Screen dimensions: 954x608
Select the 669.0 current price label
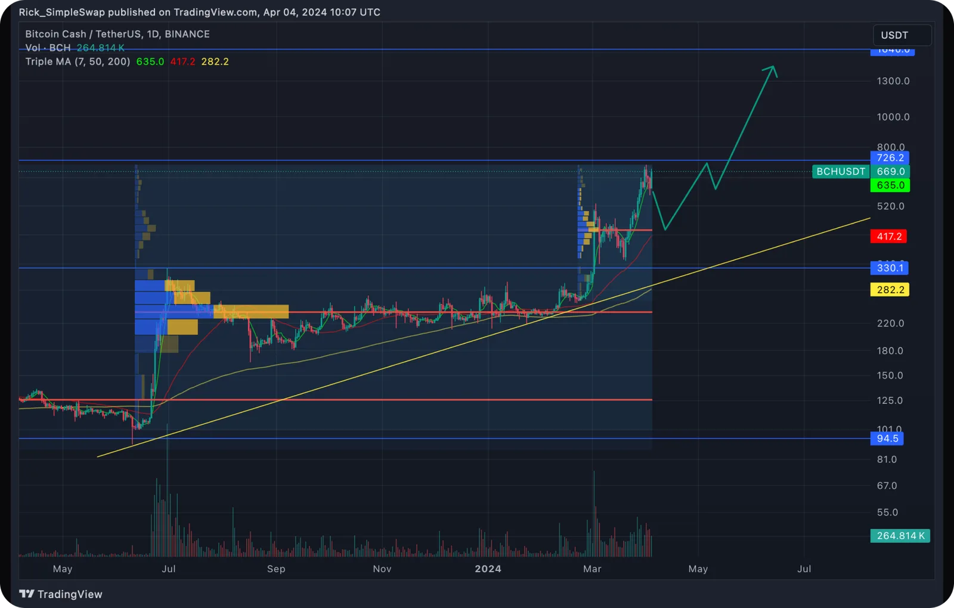(x=890, y=172)
